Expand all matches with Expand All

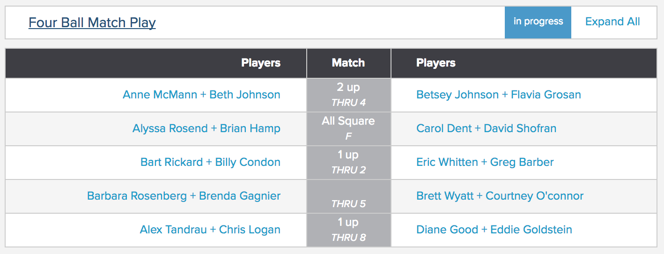(612, 22)
